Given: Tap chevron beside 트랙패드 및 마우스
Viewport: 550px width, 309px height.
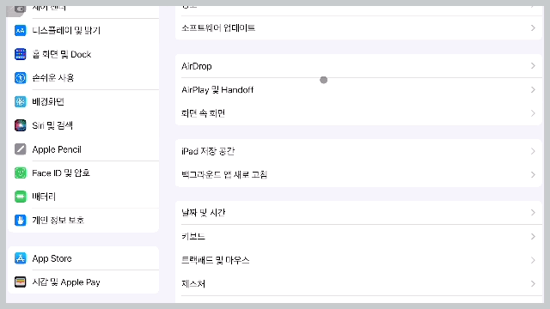Looking at the screenshot, I should (x=533, y=260).
